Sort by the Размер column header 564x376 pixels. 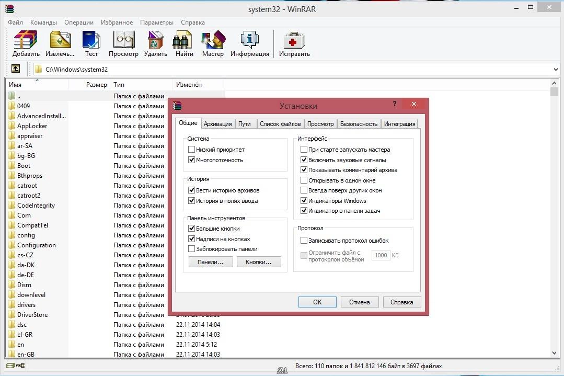tap(89, 85)
